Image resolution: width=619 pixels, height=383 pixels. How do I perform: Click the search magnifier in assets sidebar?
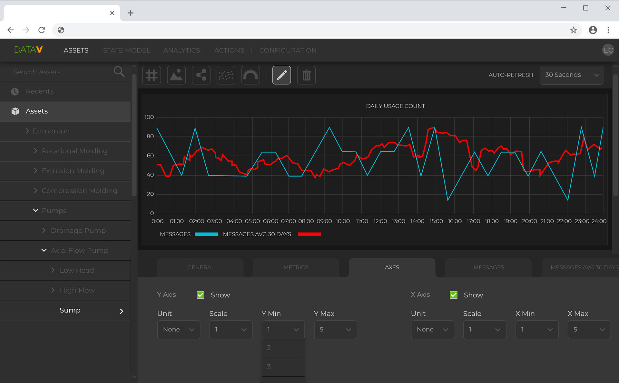(x=119, y=71)
